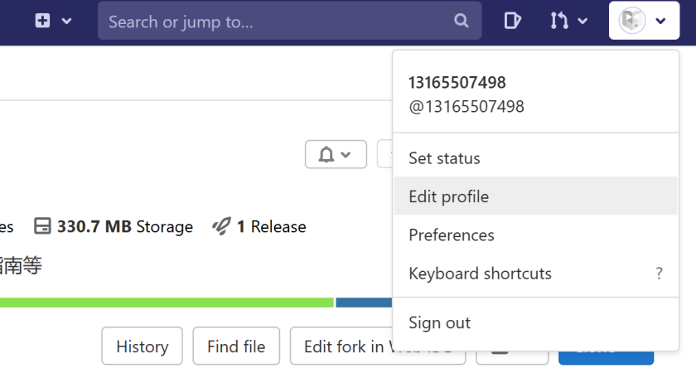Viewport: 696px width, 368px height.
Task: Click the plus create-new icon
Action: [42, 21]
